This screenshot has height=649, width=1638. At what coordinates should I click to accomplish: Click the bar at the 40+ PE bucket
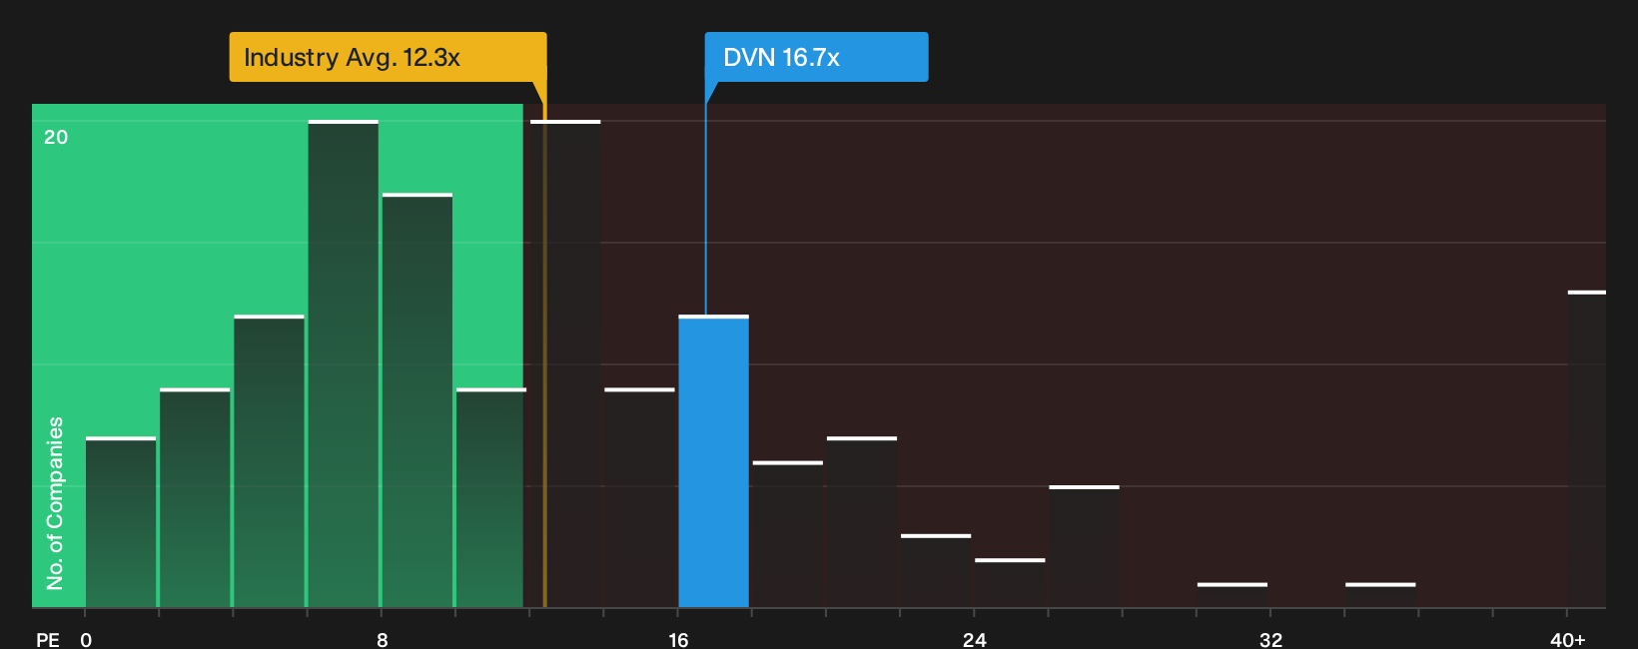point(1587,449)
